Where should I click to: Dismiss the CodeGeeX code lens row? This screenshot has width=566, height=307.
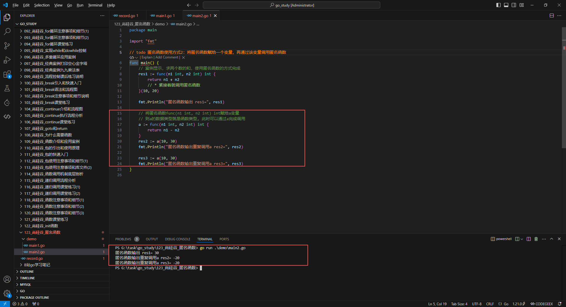(183, 58)
